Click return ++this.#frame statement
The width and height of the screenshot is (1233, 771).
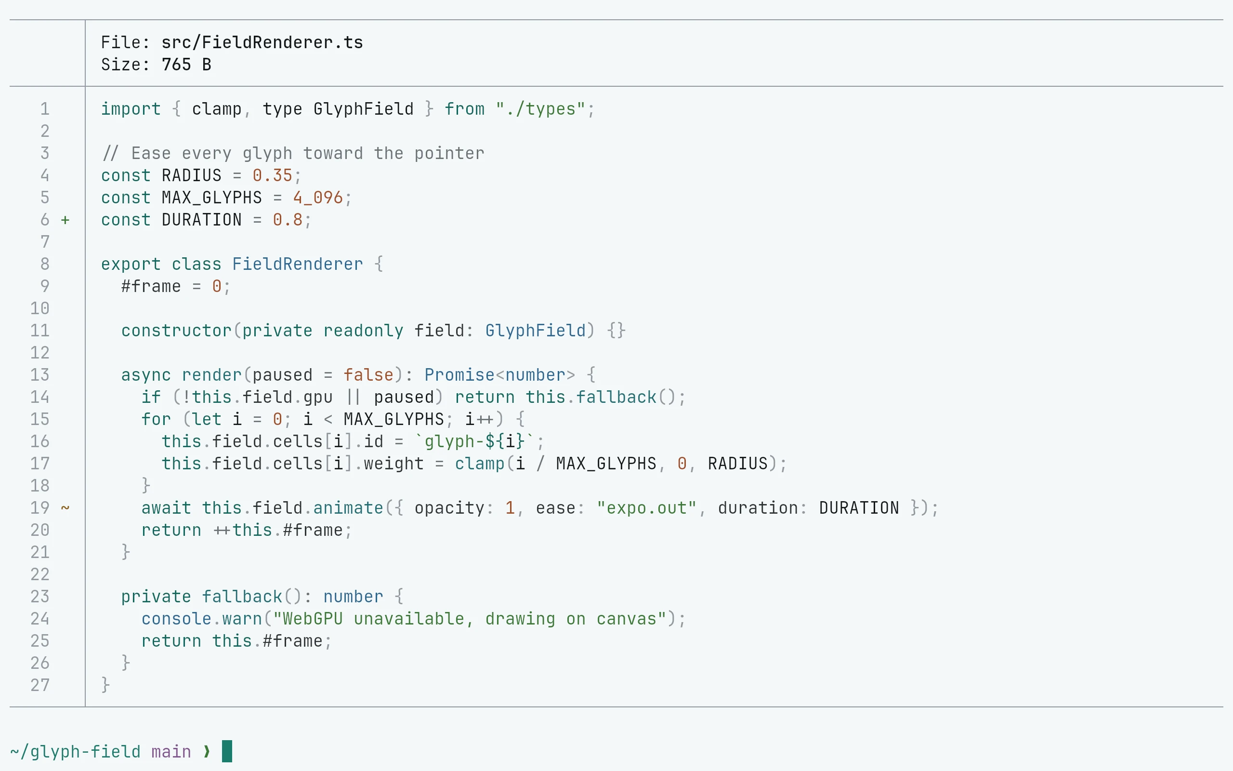click(x=247, y=531)
